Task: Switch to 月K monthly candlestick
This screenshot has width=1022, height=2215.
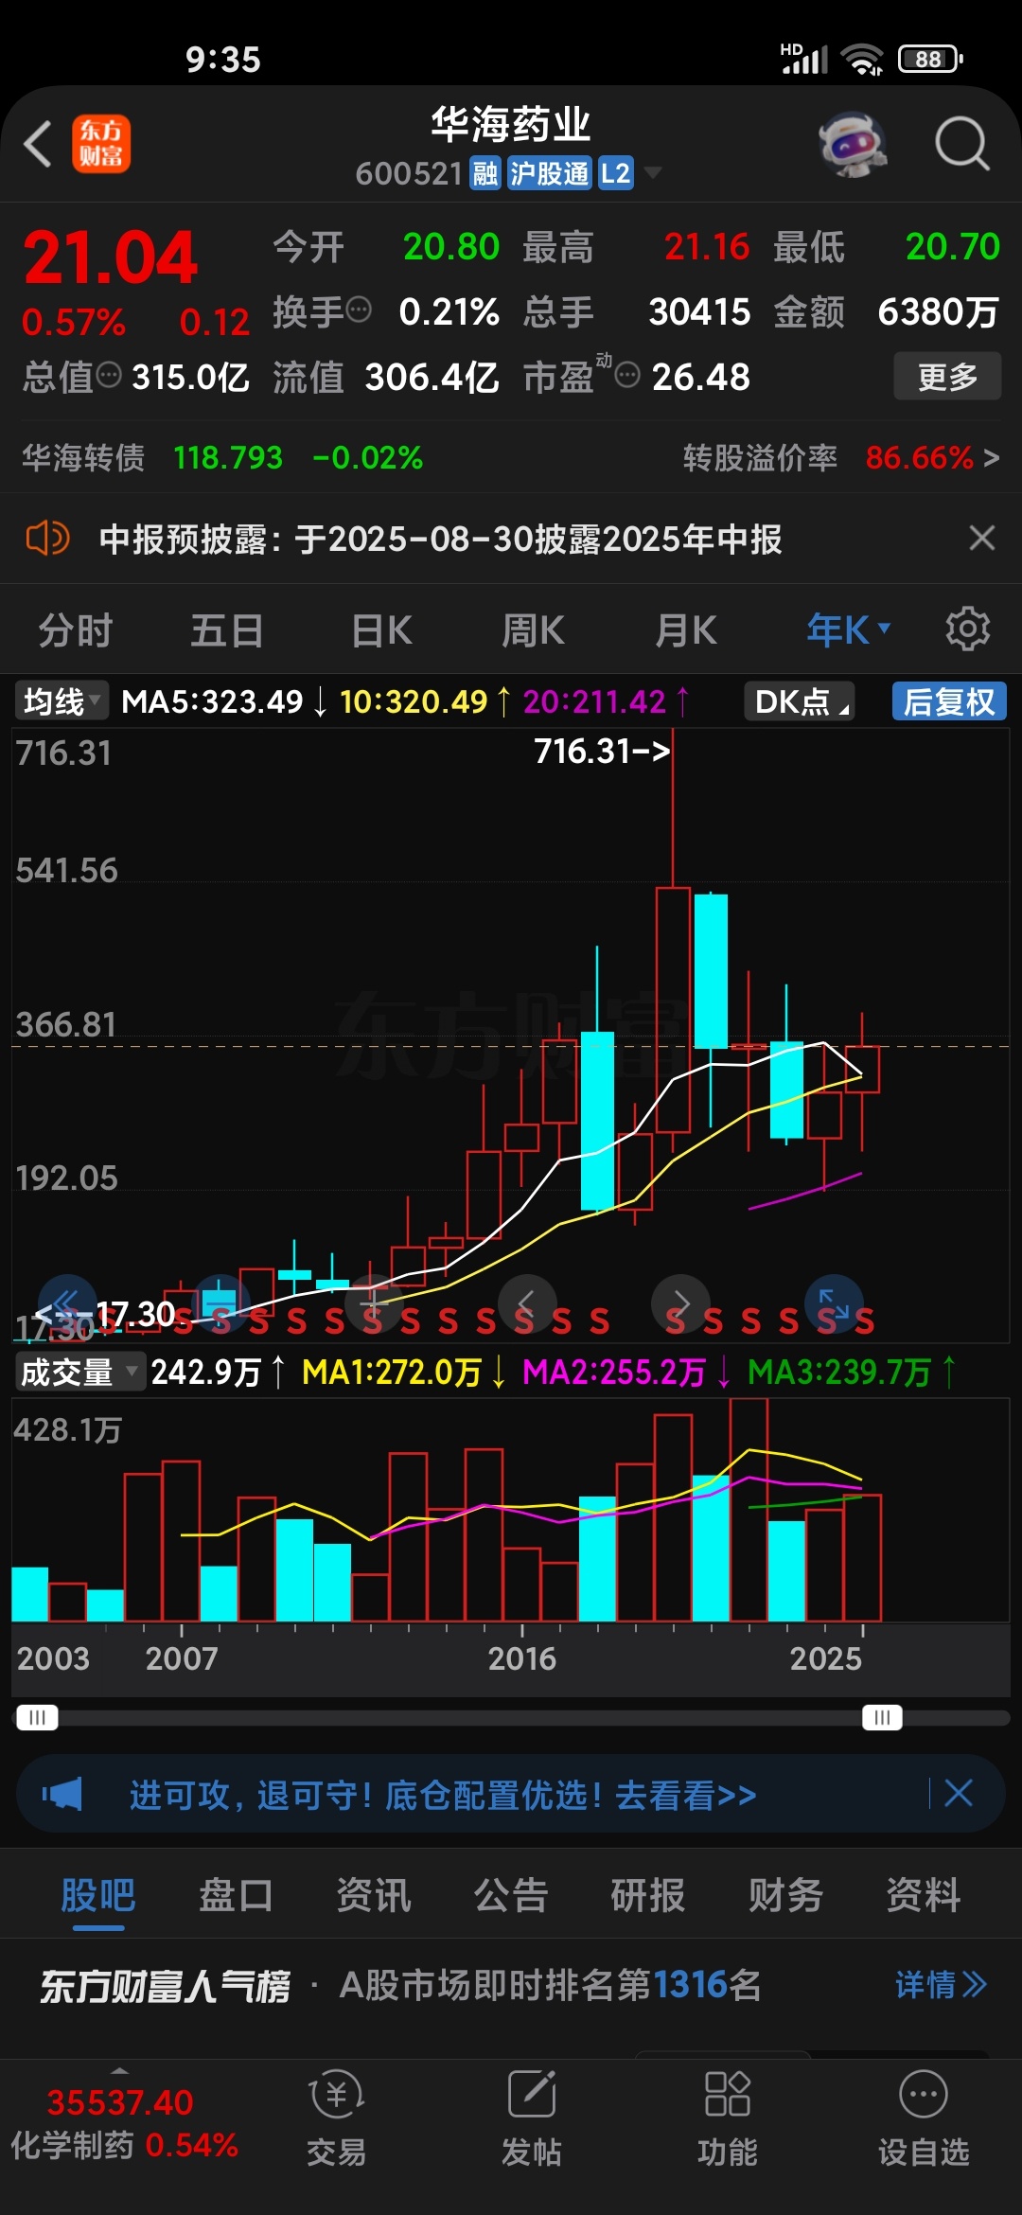Action: coord(686,629)
